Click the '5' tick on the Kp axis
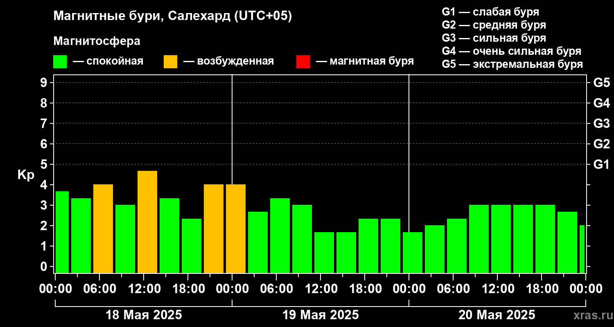The height and width of the screenshot is (327, 614). [45, 164]
